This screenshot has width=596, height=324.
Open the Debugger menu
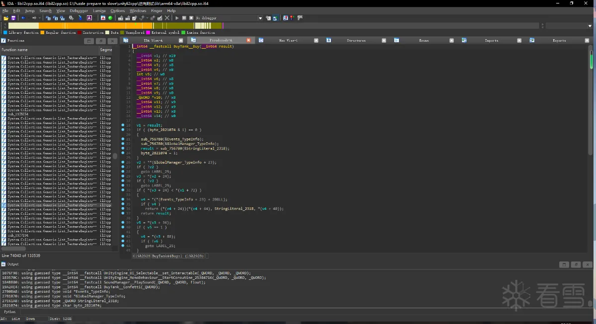coord(78,10)
